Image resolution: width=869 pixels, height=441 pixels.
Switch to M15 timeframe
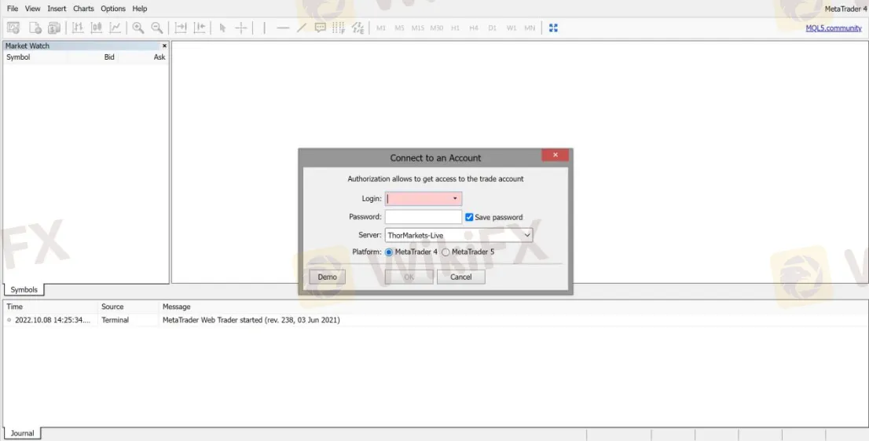(418, 28)
